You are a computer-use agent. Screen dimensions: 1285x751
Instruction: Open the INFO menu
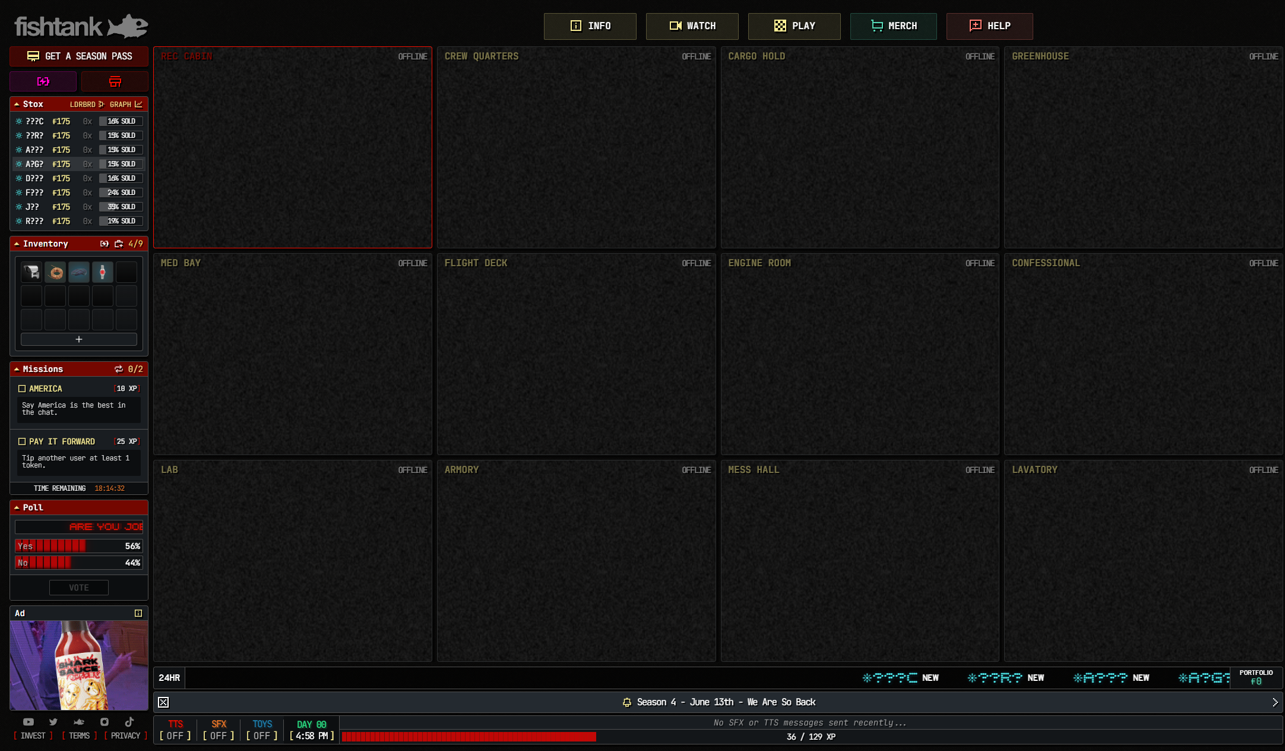pos(590,26)
